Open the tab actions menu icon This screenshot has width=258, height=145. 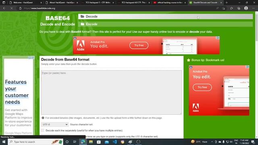pos(4,2)
